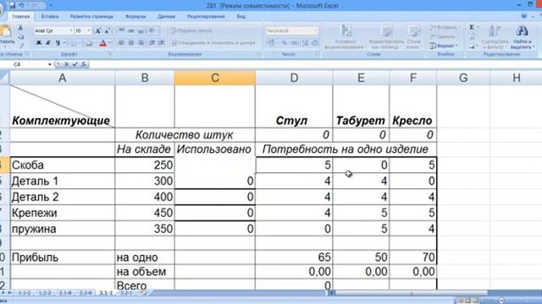Open Cell Styles gallery
This screenshot has width=542, height=304.
[x=413, y=37]
